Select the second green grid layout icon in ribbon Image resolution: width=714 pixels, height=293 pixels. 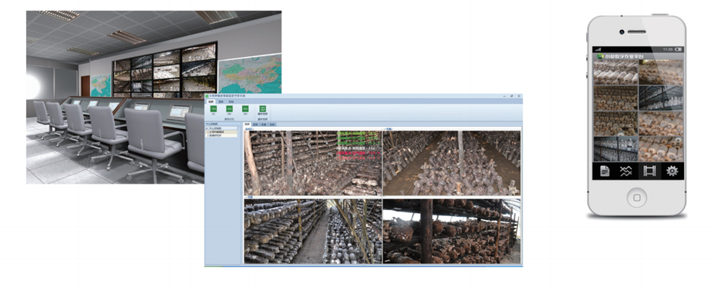coord(230,109)
